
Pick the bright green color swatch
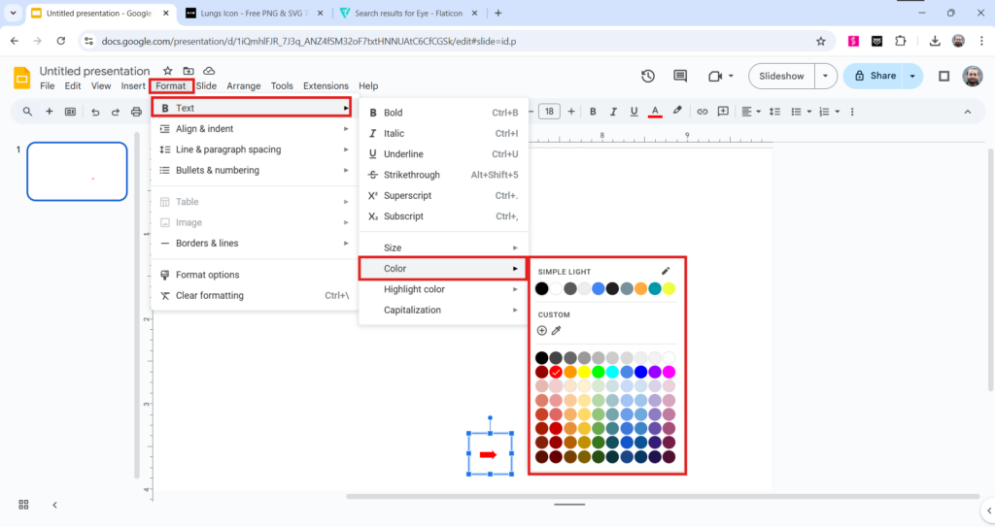(x=599, y=372)
